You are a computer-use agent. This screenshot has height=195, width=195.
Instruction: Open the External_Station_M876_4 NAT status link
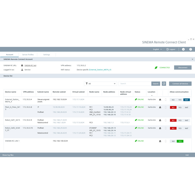point(100,70)
